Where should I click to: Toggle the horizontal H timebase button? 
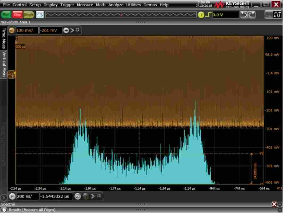[x=12, y=197]
